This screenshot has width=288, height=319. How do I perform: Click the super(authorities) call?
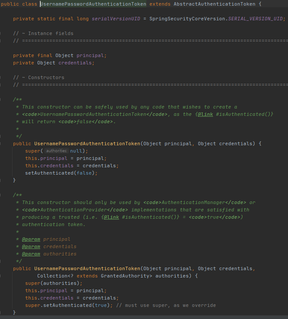[52, 284]
